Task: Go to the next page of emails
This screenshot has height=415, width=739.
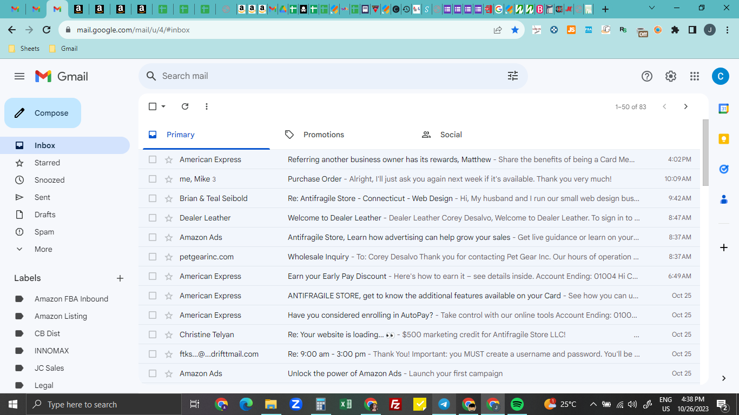Action: click(686, 106)
